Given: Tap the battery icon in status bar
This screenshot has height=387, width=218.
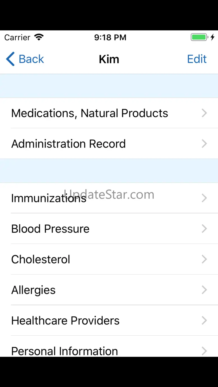Looking at the screenshot, I should click(199, 37).
